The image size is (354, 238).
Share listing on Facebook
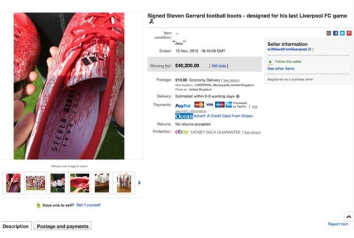tap(336, 33)
